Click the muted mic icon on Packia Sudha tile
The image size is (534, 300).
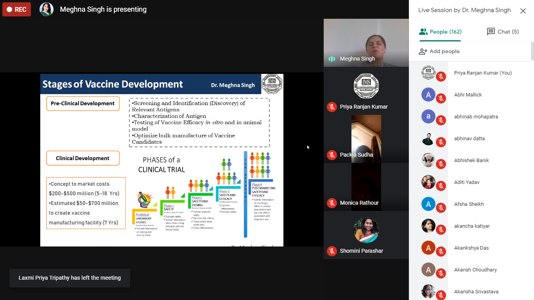332,155
